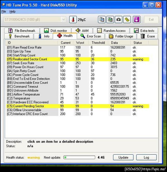The height and width of the screenshot is (172, 167).
Task: Switch to the Erase tab
Action: point(148,36)
